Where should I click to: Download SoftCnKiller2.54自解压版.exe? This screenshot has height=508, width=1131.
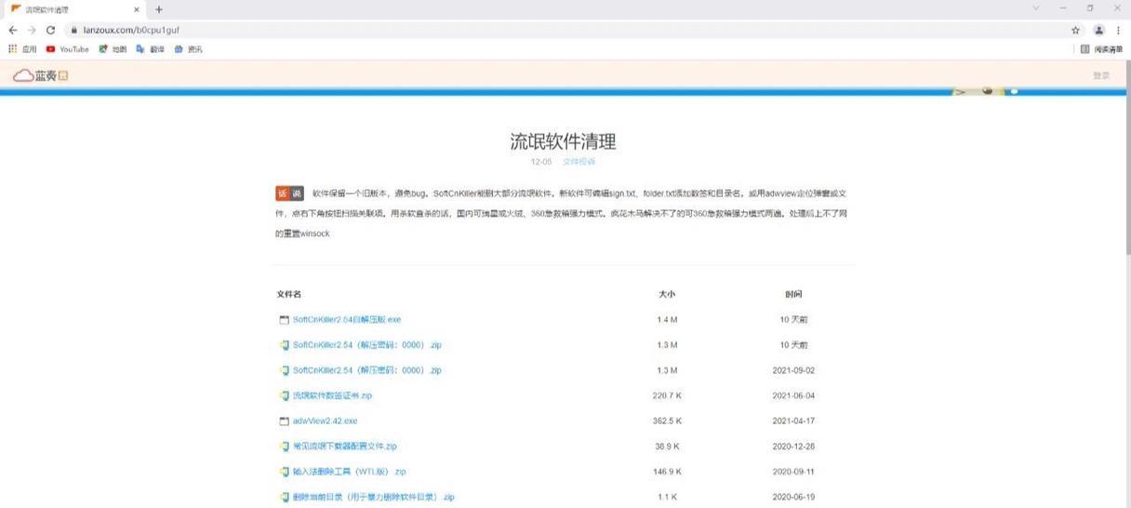pyautogui.click(x=347, y=319)
